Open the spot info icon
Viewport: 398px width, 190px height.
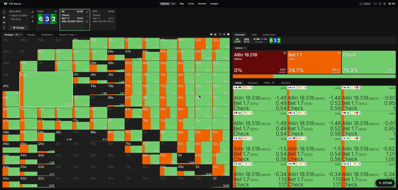tap(32, 17)
